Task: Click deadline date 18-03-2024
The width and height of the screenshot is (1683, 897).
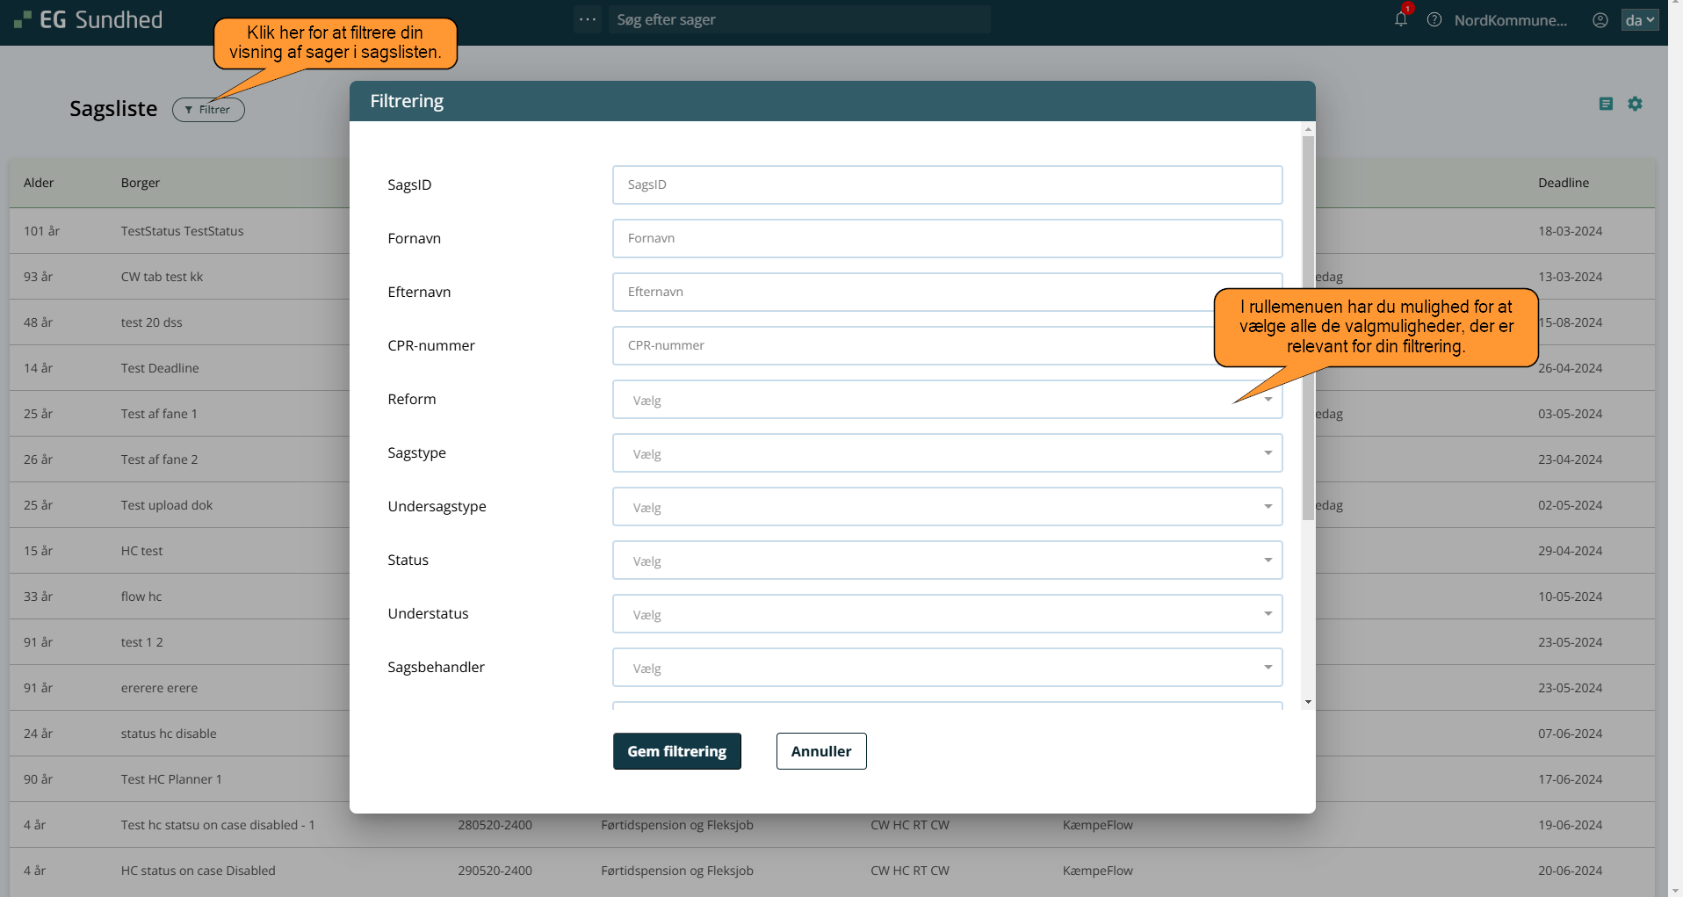Action: (x=1570, y=231)
